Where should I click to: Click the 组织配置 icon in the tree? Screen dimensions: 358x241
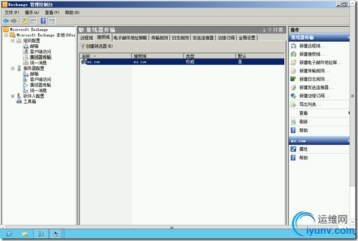[x=19, y=40]
